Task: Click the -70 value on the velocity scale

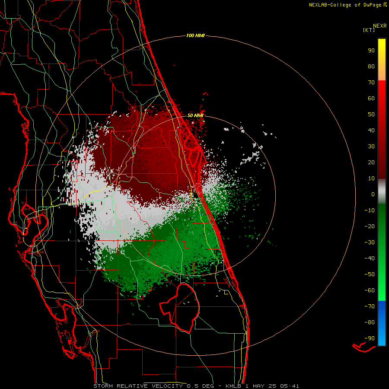Action: pos(370,306)
